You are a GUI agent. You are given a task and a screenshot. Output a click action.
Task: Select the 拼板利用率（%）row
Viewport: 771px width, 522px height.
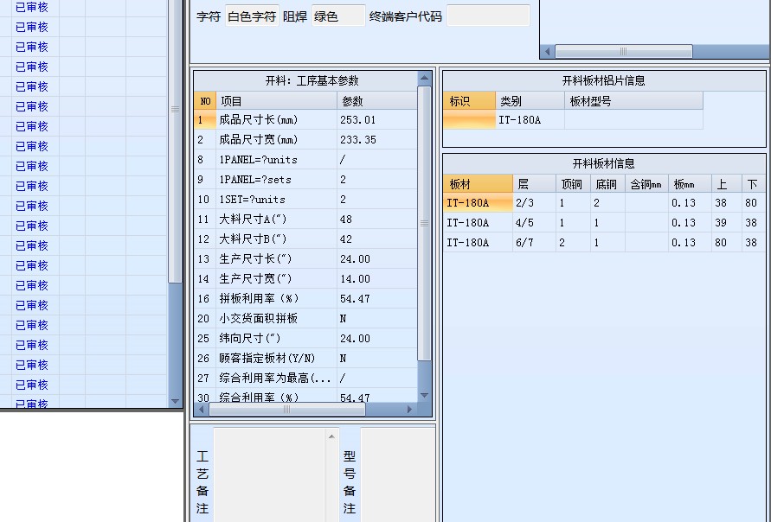[x=305, y=298]
